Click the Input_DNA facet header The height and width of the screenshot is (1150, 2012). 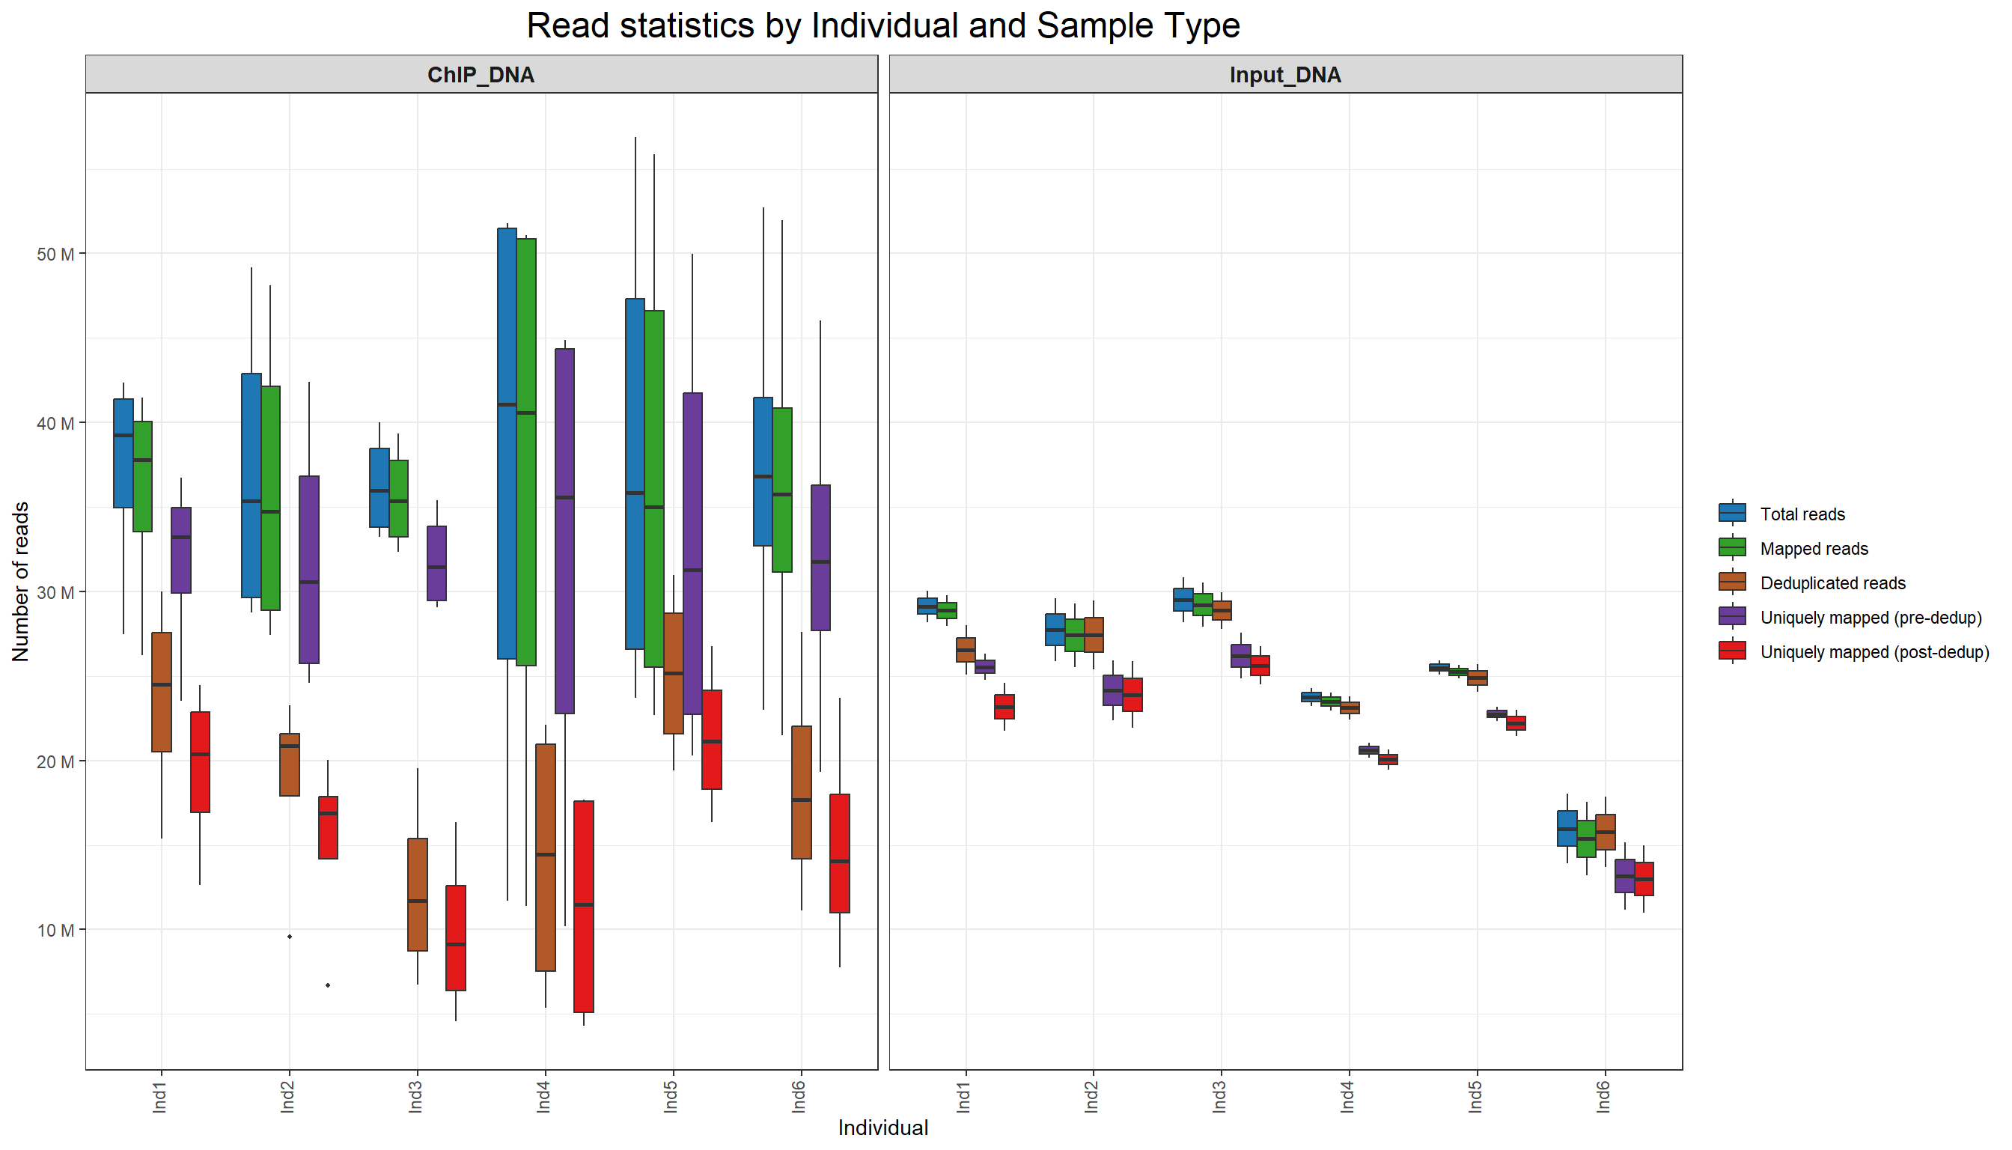[1284, 75]
